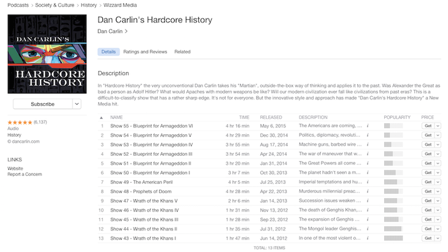Image resolution: width=448 pixels, height=252 pixels.
Task: Select Show 43 - Wrath of the Khans I
Action: (x=143, y=239)
